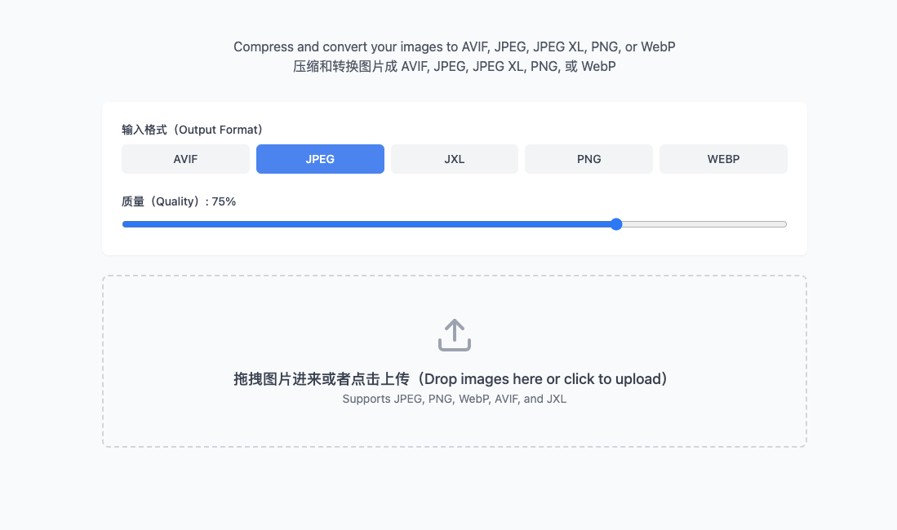Select AVIF as output format
897x530 pixels.
pyautogui.click(x=185, y=159)
